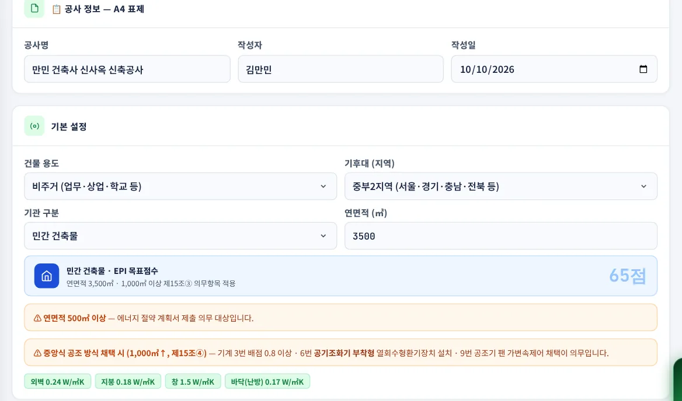
Task: Click the blue house icon in EPI 목표점수 card
Action: [x=47, y=276]
